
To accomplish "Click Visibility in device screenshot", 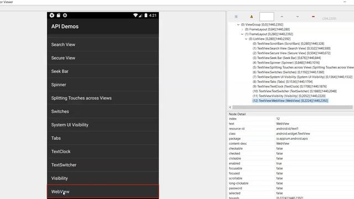I will 103,178.
